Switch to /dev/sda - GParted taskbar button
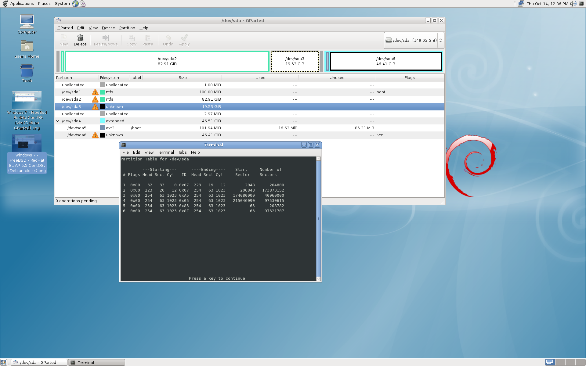Image resolution: width=586 pixels, height=366 pixels. pos(39,362)
